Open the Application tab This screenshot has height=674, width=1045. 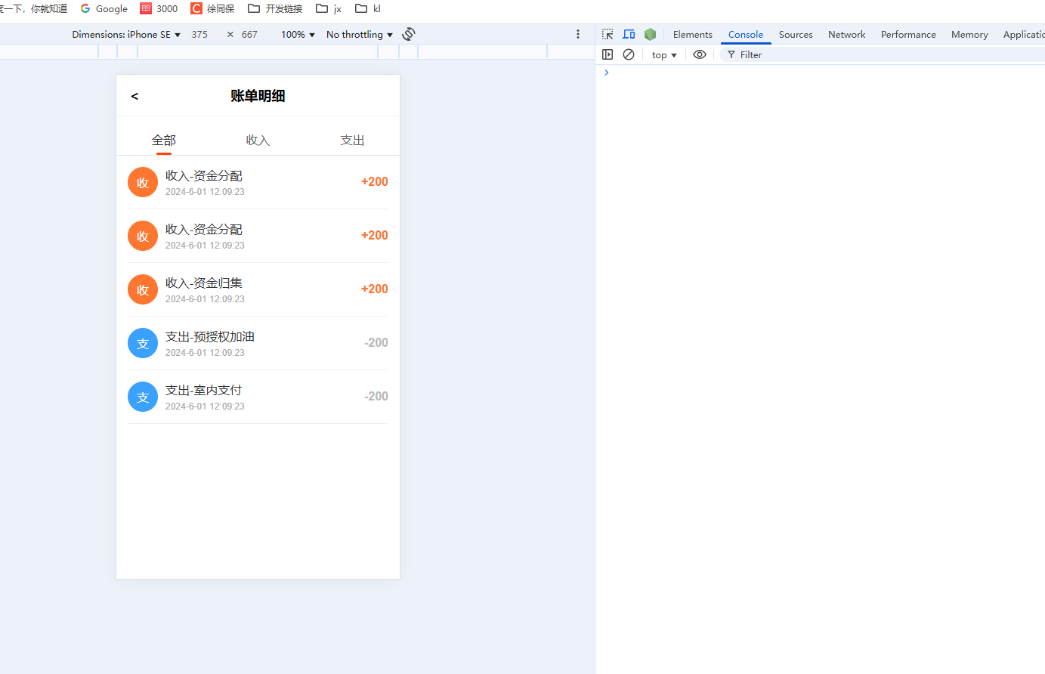point(1024,34)
